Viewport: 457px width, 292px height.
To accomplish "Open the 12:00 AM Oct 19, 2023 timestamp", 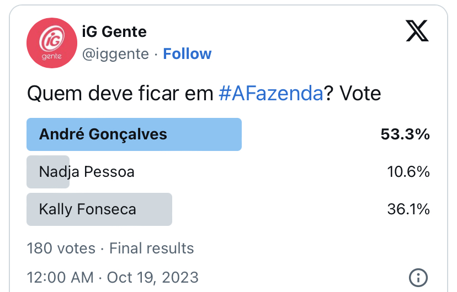I will pos(113,278).
